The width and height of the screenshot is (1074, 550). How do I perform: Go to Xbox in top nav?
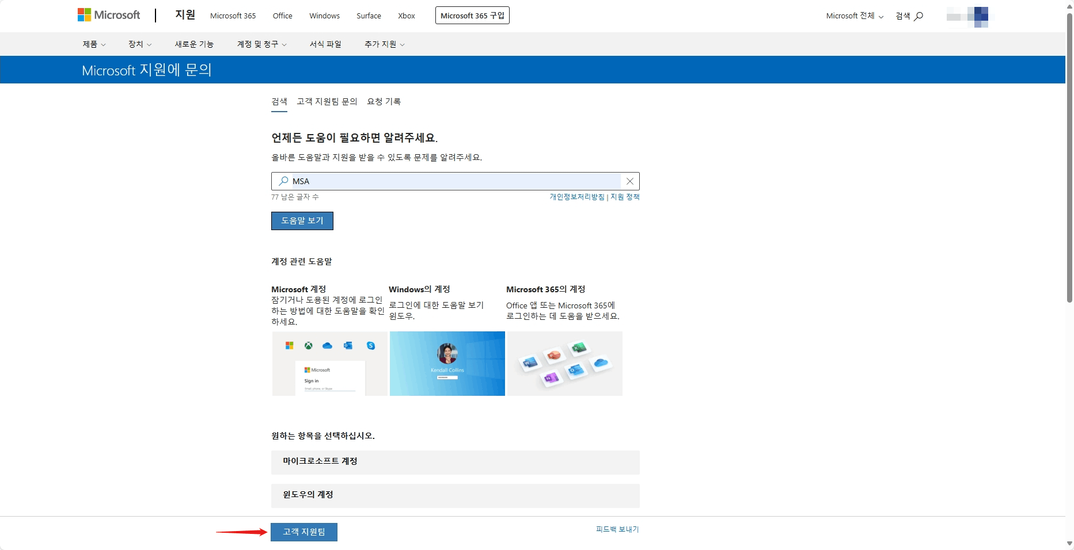407,16
